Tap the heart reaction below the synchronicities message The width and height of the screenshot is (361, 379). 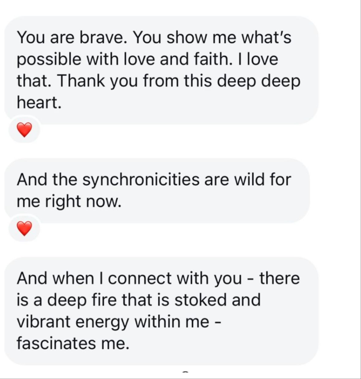(24, 229)
